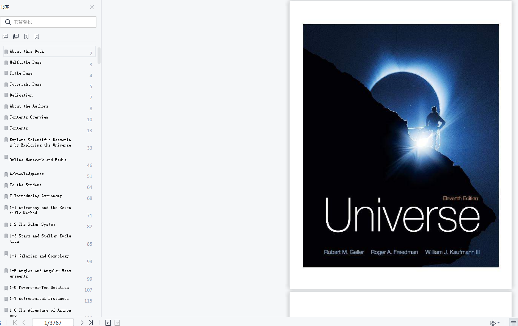Collapse all bookmarks icon

16,36
